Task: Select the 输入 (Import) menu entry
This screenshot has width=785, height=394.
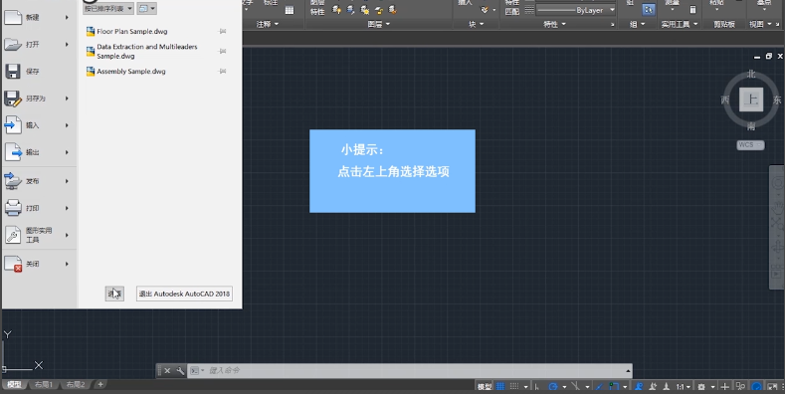Action: pos(39,125)
